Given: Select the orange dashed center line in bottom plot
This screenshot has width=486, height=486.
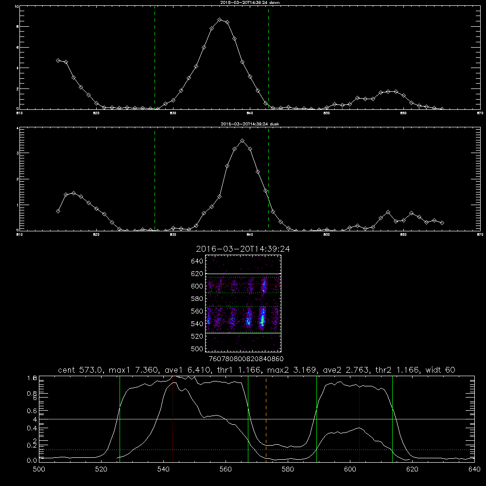Looking at the screenshot, I should [266, 418].
